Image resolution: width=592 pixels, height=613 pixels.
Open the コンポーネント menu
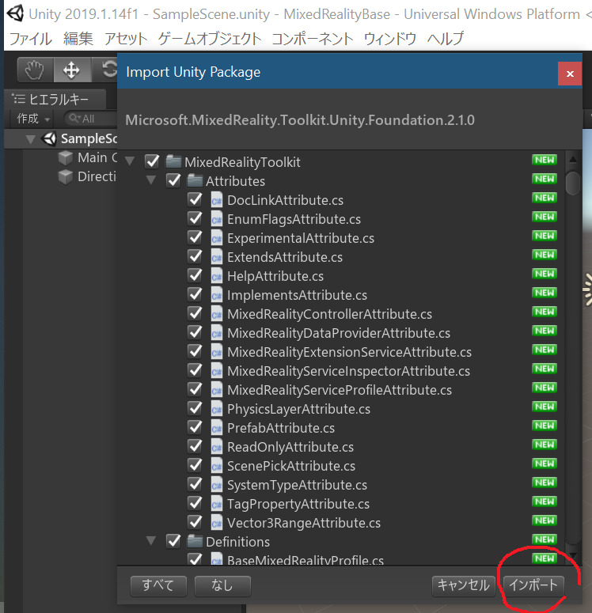pyautogui.click(x=313, y=39)
